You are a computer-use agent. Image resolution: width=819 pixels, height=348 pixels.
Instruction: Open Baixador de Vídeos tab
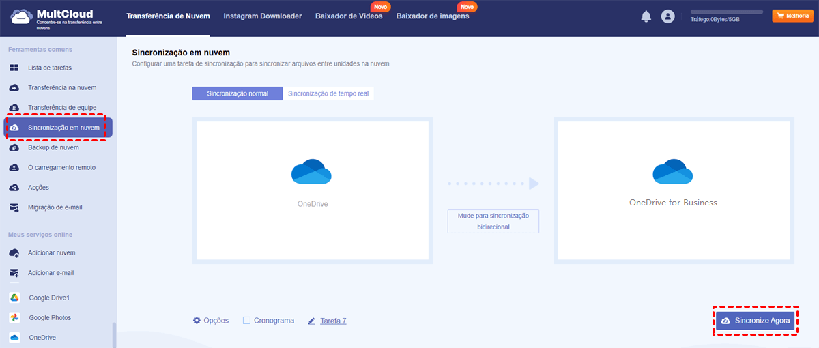pyautogui.click(x=349, y=16)
